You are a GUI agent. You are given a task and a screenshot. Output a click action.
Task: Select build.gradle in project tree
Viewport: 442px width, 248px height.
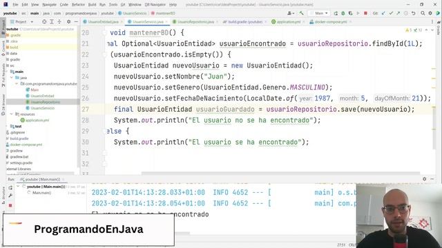19,138
